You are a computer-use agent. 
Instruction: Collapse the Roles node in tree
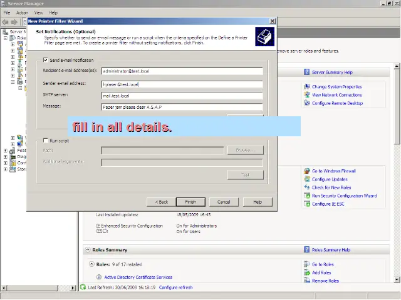(6, 38)
